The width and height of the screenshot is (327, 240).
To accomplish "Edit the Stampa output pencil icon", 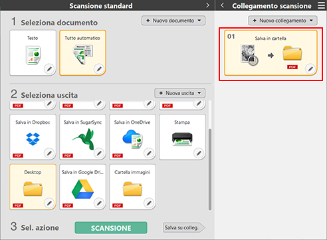I will coord(199,153).
